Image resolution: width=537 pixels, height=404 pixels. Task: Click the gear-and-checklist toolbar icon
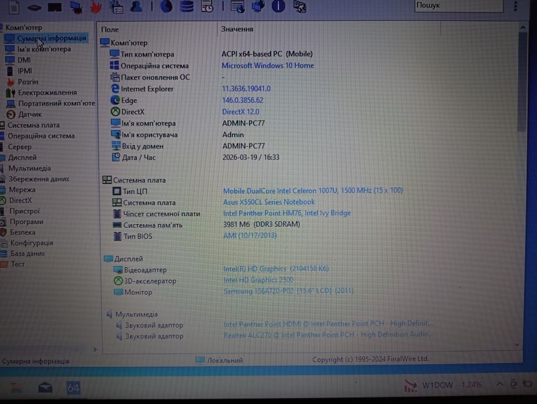[116, 7]
